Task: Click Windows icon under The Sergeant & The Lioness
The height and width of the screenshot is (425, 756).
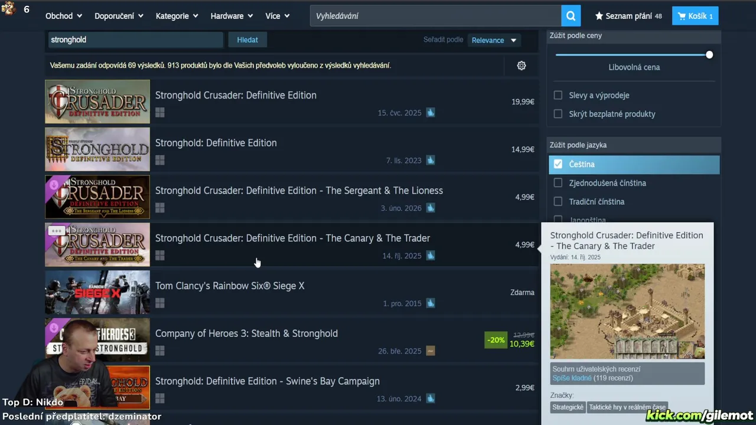Action: [x=159, y=208]
